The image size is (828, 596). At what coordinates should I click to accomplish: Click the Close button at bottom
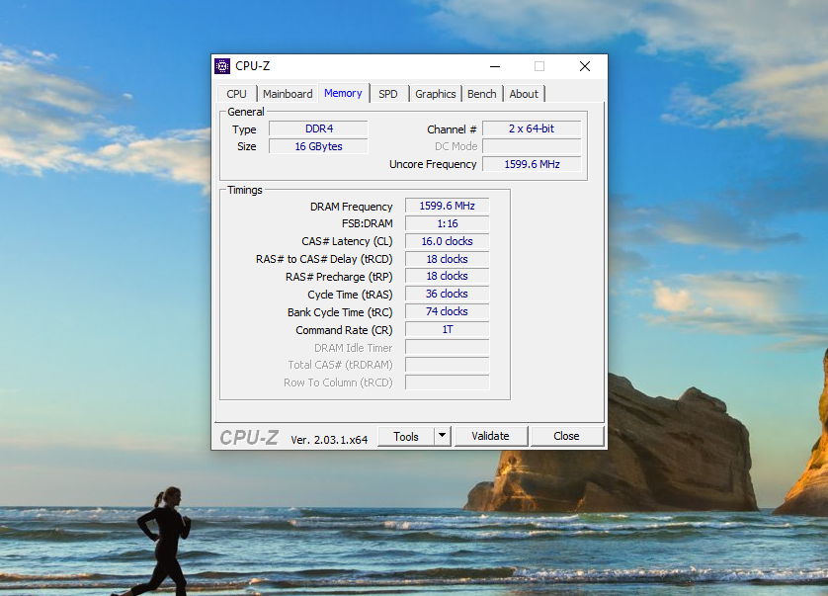tap(566, 436)
